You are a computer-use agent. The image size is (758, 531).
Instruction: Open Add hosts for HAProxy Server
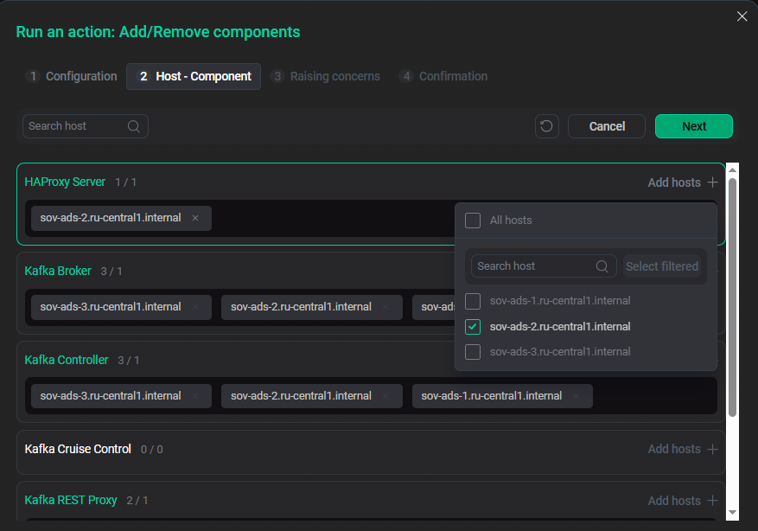pyautogui.click(x=683, y=182)
